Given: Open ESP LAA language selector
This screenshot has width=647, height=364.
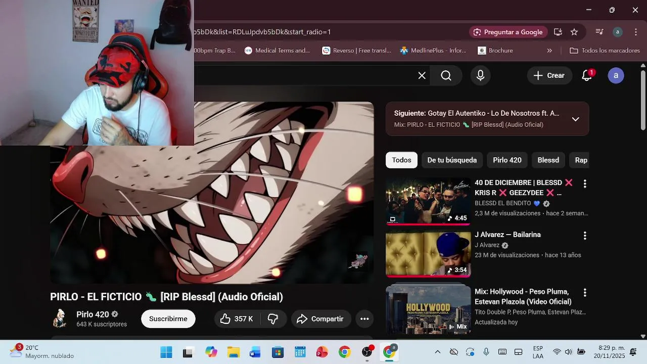Looking at the screenshot, I should (538, 352).
